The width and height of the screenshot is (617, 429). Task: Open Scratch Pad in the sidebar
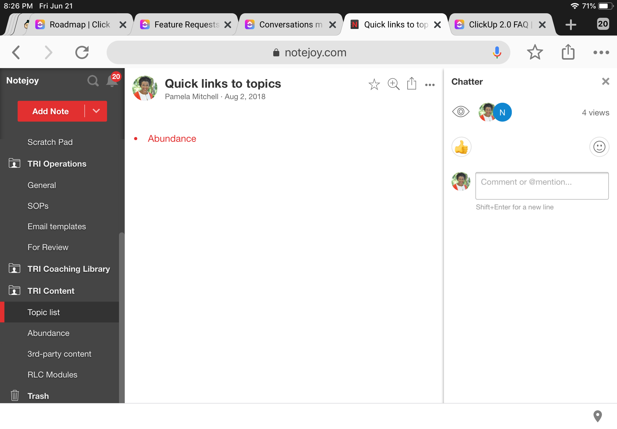click(50, 142)
